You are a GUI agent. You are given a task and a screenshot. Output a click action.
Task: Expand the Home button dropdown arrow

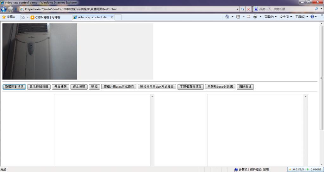(x=233, y=17)
